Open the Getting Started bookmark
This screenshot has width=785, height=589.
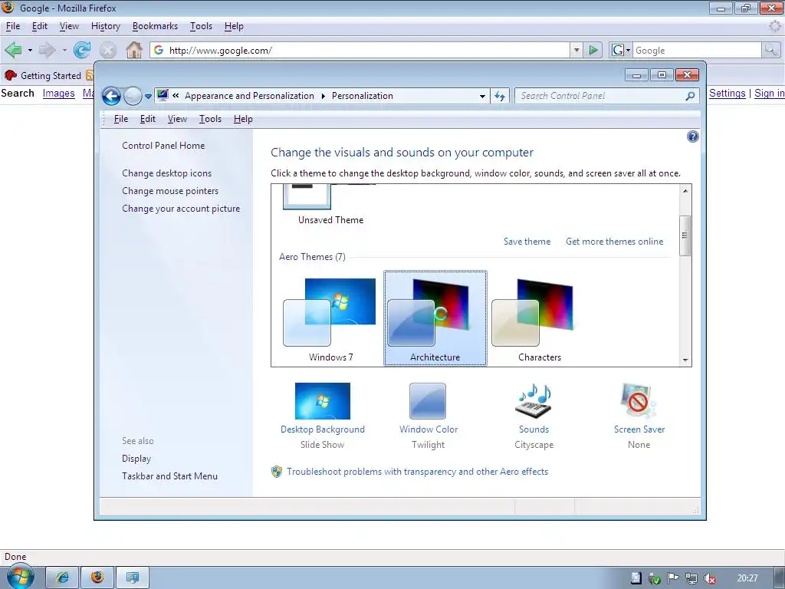pyautogui.click(x=43, y=76)
